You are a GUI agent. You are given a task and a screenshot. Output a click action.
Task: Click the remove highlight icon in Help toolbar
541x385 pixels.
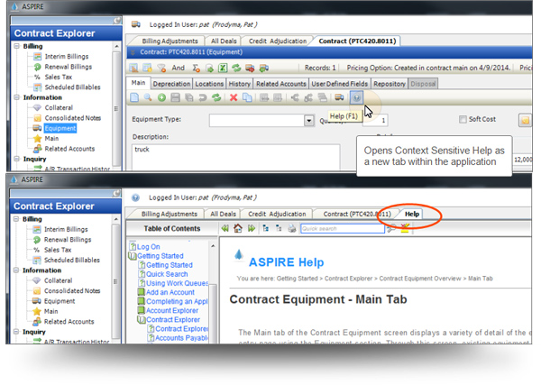click(405, 228)
